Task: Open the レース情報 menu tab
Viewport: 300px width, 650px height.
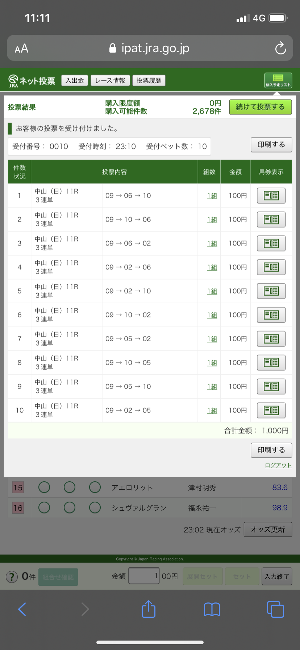Action: (110, 81)
